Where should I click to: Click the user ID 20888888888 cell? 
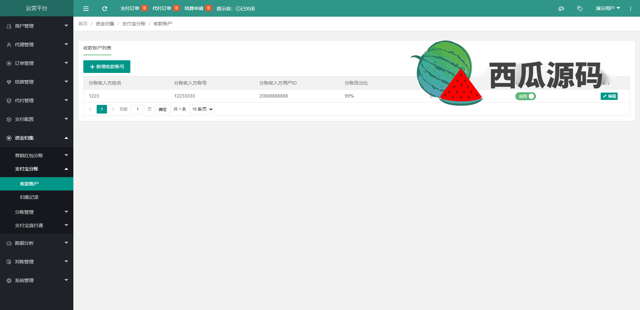(274, 96)
